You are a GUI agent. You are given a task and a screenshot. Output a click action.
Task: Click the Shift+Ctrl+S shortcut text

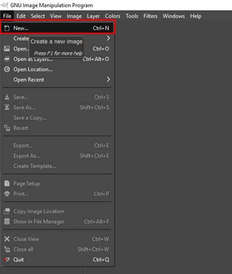(94, 107)
